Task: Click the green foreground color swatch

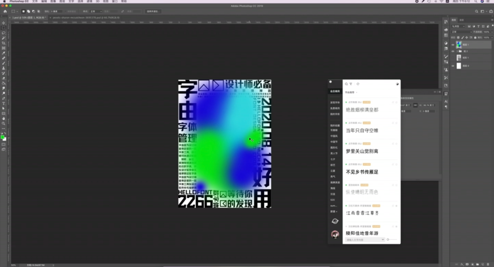Action: 3,137
